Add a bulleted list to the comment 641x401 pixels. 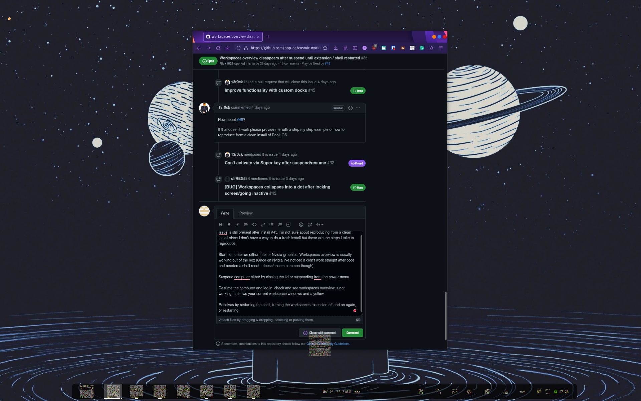(x=271, y=225)
